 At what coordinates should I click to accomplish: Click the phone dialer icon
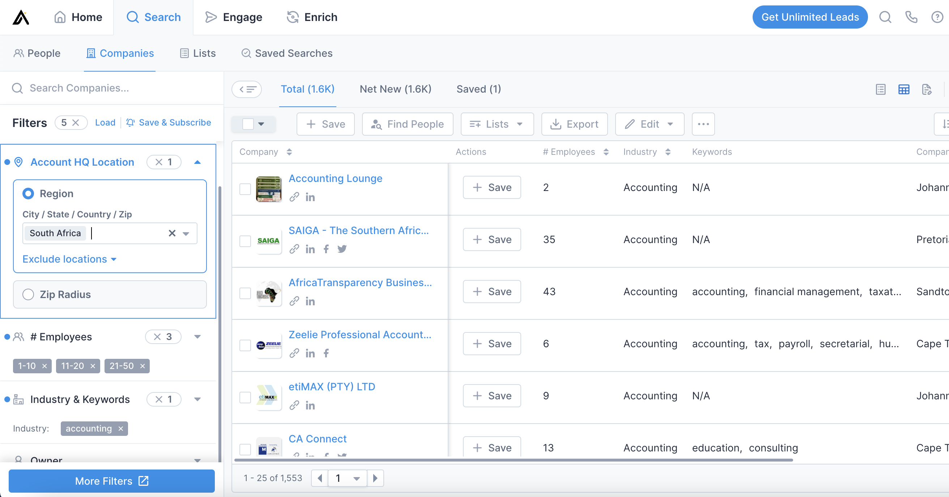click(911, 17)
